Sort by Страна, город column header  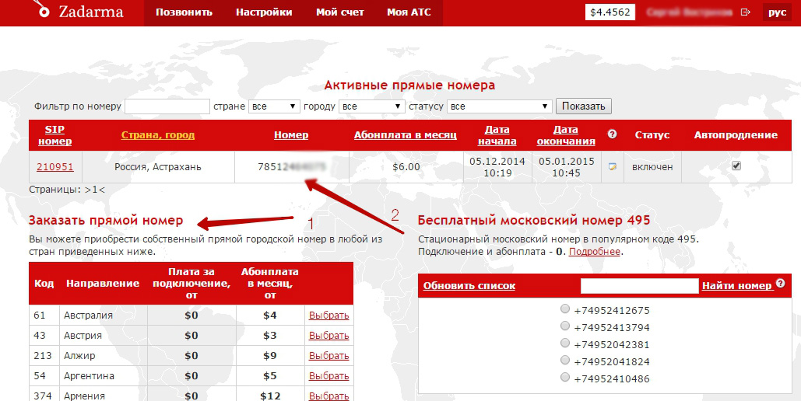click(158, 135)
